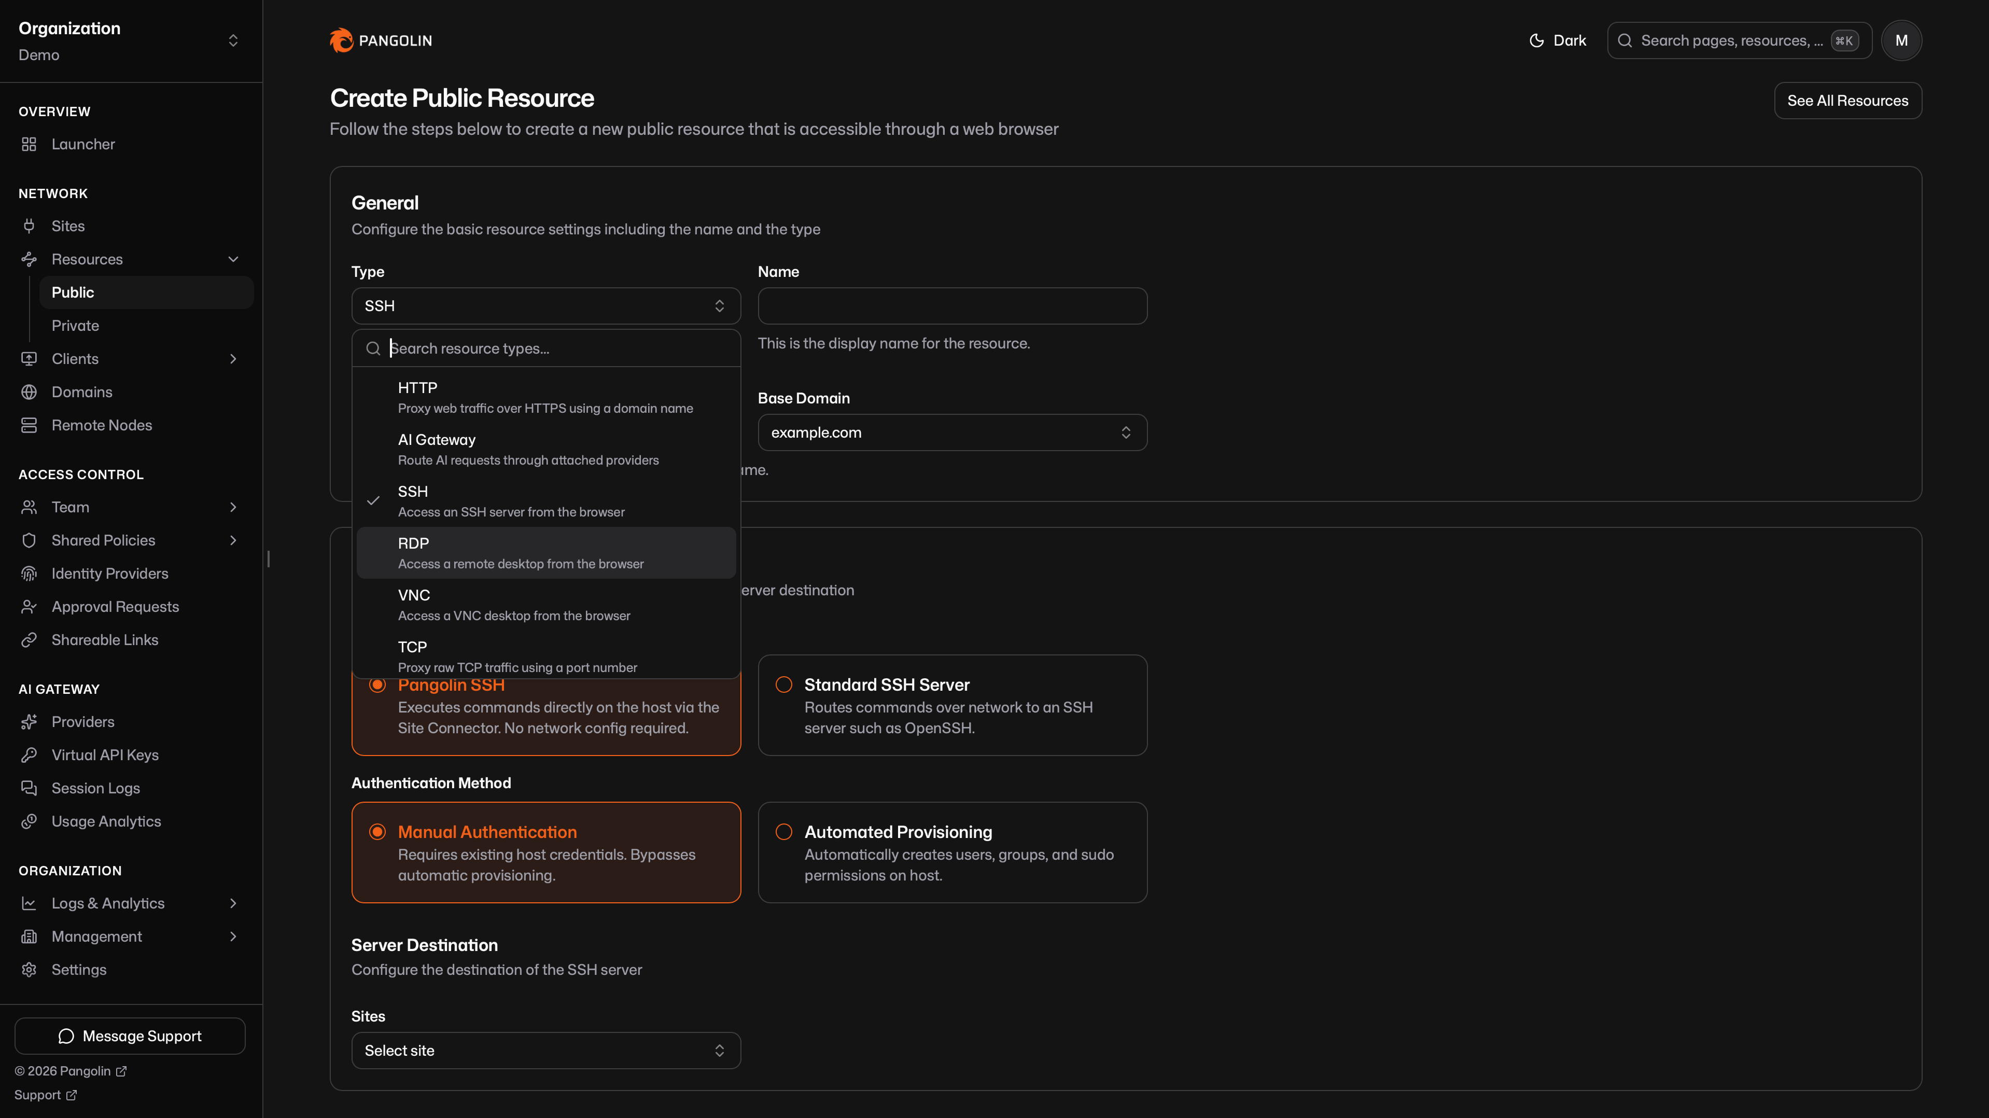Select the Pangolin SSH radio option
The width and height of the screenshot is (1989, 1118).
tap(377, 685)
